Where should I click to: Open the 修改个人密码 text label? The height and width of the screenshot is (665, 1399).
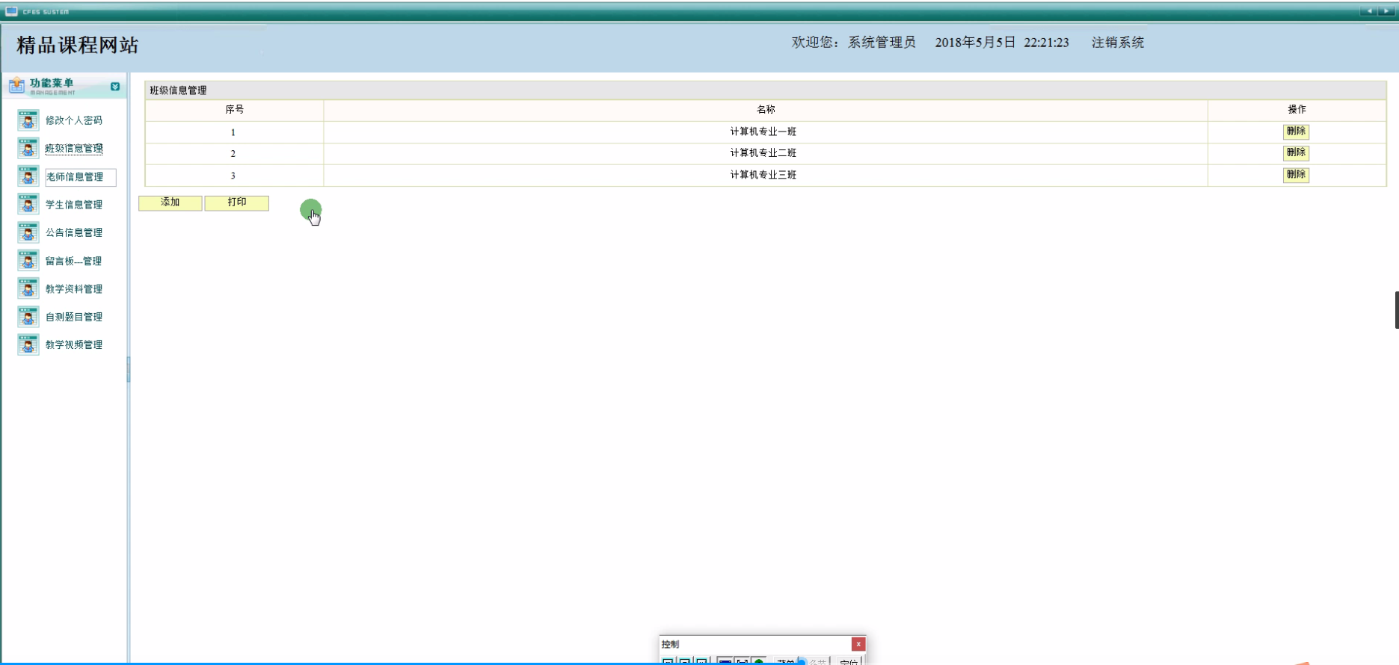pyautogui.click(x=74, y=120)
